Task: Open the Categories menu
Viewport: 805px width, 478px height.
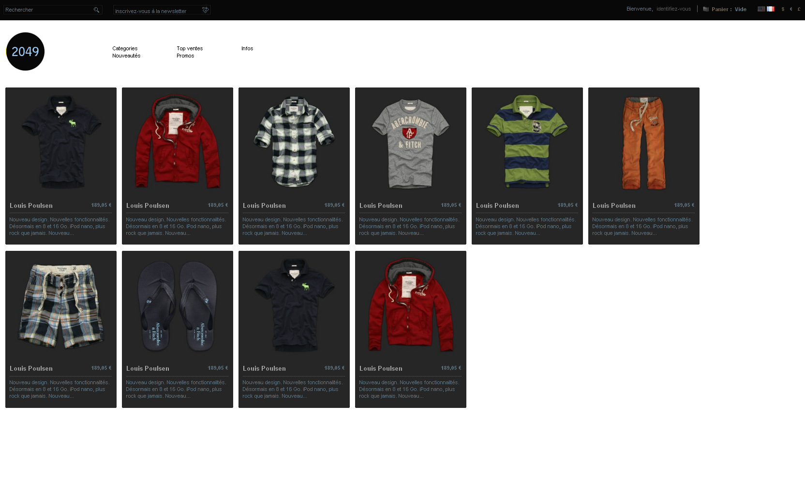Action: [x=125, y=48]
